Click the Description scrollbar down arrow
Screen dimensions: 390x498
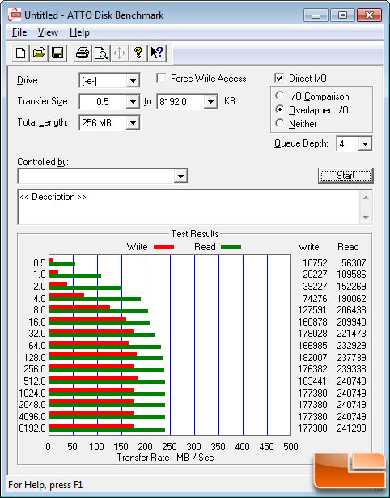366,218
